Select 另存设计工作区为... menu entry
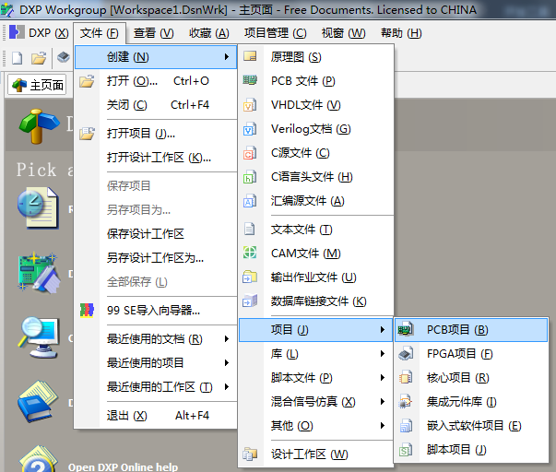This screenshot has height=472, width=556. coord(155,258)
